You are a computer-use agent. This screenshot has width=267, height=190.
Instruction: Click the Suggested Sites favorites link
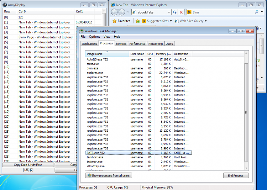[158, 21]
